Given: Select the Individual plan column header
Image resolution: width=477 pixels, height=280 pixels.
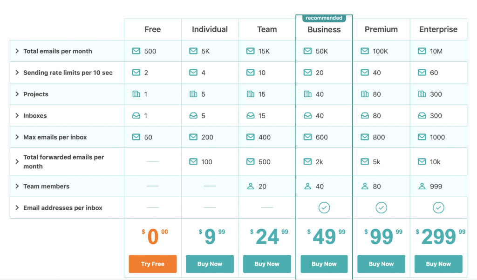Looking at the screenshot, I should pyautogui.click(x=210, y=29).
